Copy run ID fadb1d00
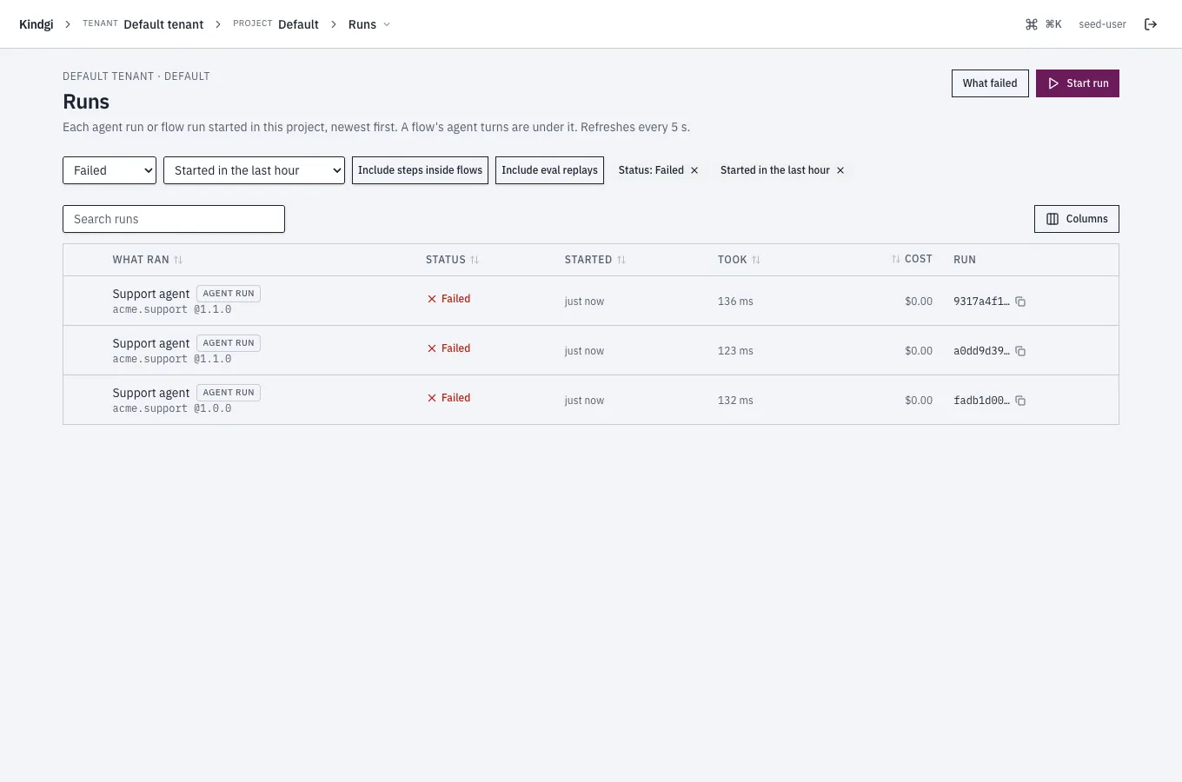The image size is (1182, 782). point(1021,401)
